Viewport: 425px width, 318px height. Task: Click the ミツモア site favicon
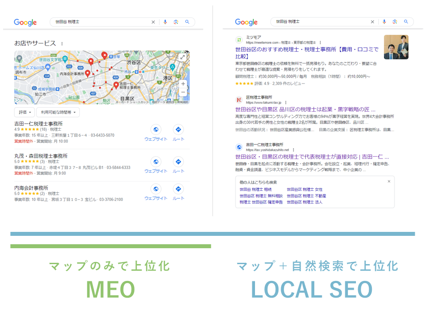tap(239, 40)
